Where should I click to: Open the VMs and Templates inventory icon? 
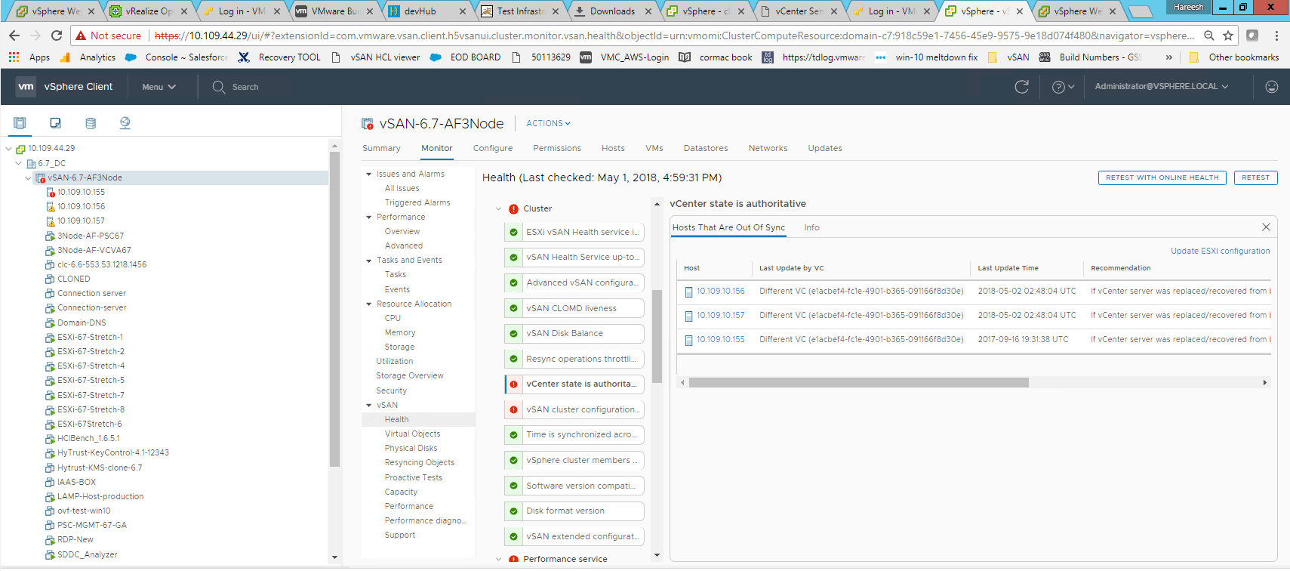55,123
